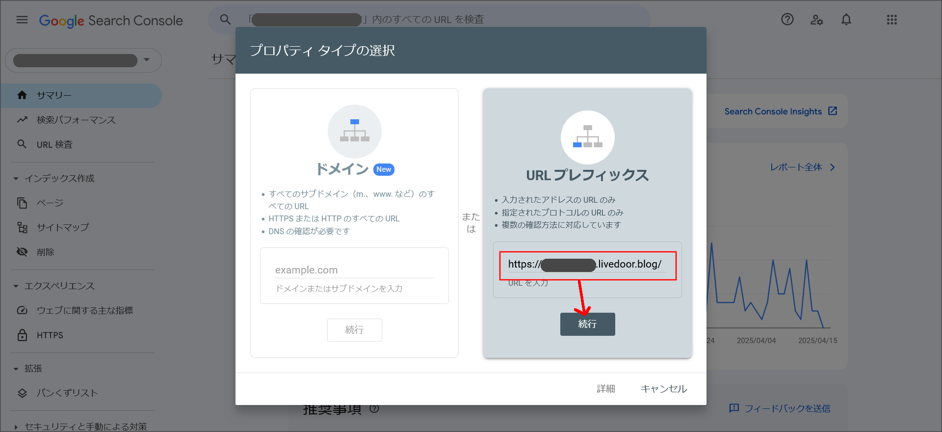Click the text DNS の確認が必要です
Image resolution: width=942 pixels, height=432 pixels.
[x=309, y=231]
